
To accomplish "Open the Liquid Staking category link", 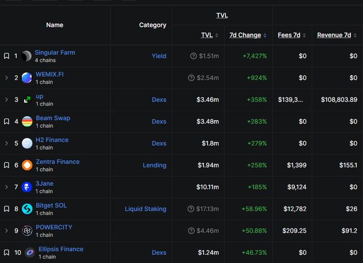I will (146, 209).
